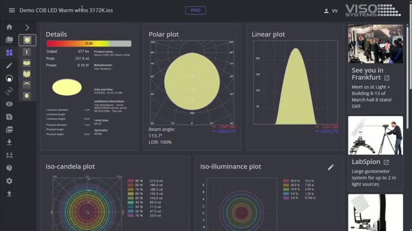412x231 pixels.
Task: Open the files folder icon in sidebar
Action: coord(10,40)
